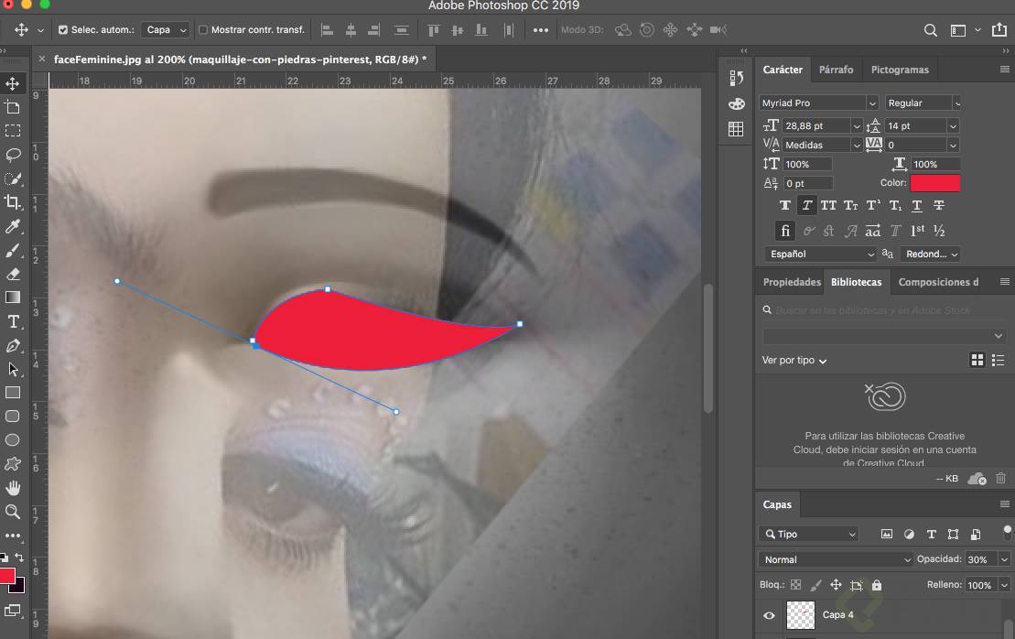Select the Type tool

click(x=13, y=321)
